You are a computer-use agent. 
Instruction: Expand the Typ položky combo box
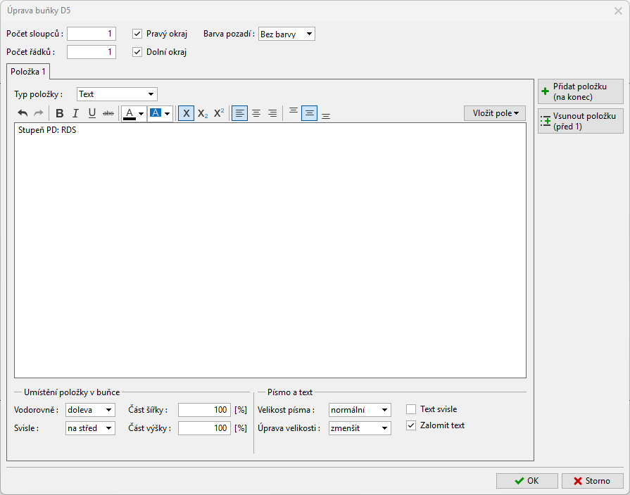click(117, 94)
